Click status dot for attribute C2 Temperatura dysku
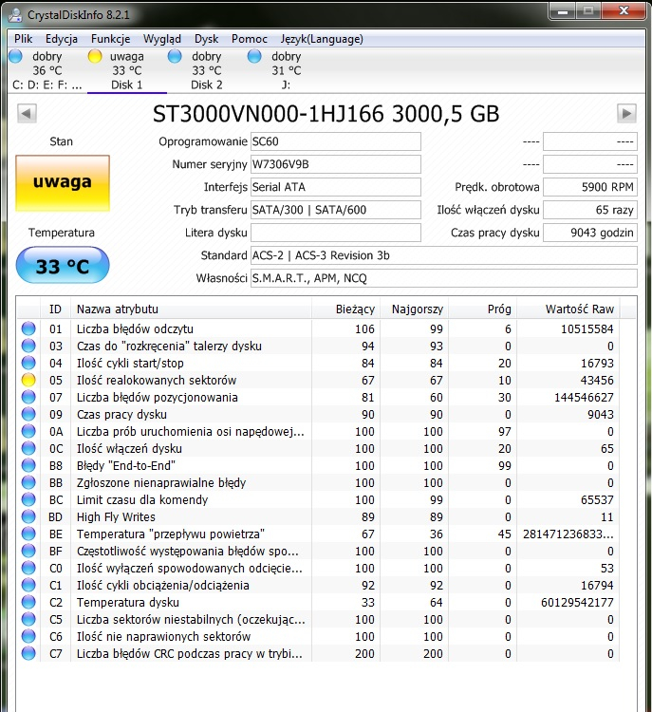 coord(28,602)
